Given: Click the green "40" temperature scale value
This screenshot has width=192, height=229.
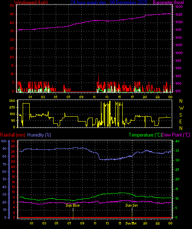Looking at the screenshot, I should 177,141.
